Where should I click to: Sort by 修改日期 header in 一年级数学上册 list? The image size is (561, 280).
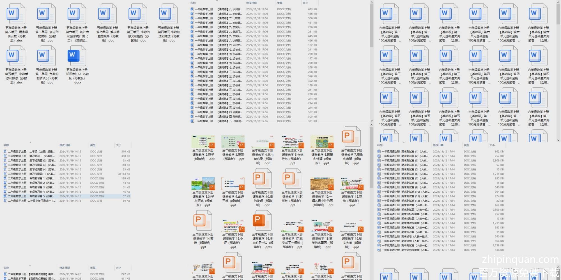pyautogui.click(x=251, y=3)
